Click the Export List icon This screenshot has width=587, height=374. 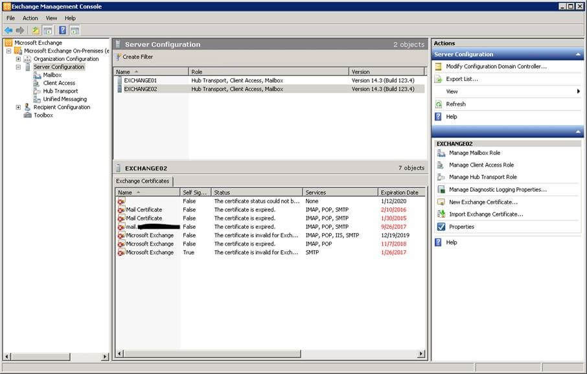coord(439,79)
